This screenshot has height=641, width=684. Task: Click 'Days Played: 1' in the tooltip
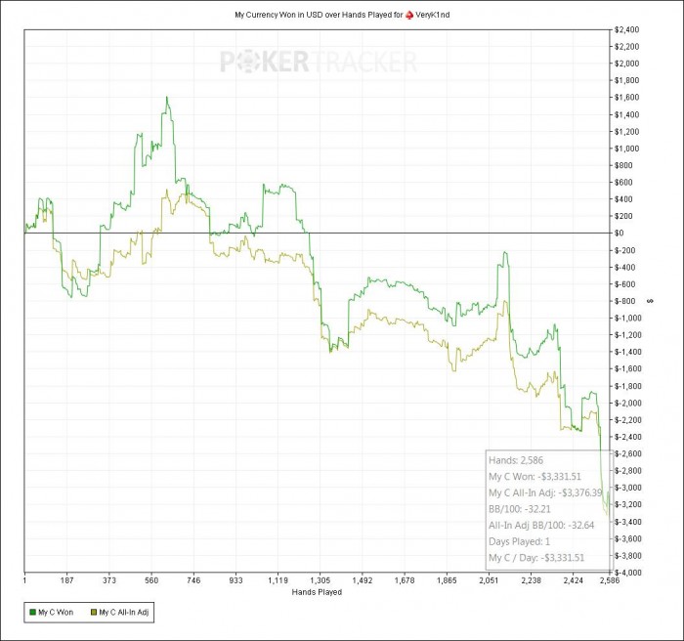point(519,541)
